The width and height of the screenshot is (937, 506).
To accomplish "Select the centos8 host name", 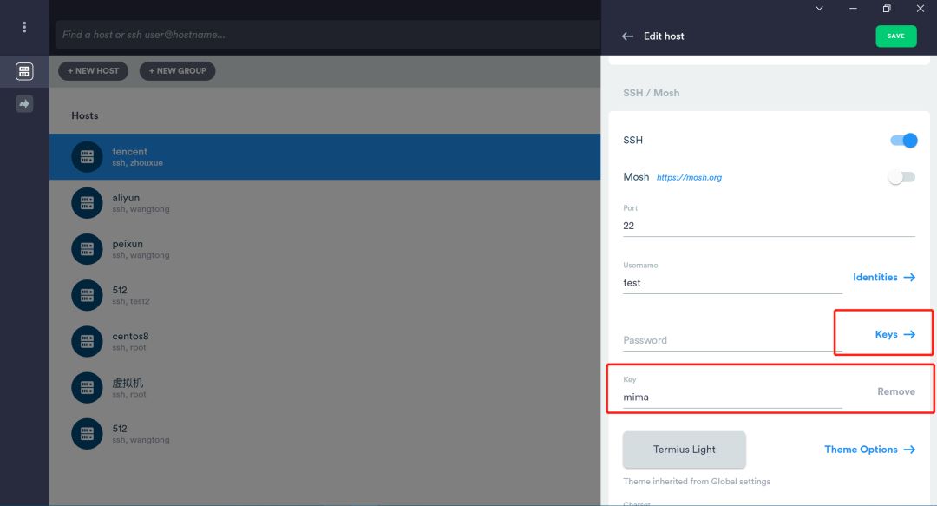I will click(x=130, y=336).
